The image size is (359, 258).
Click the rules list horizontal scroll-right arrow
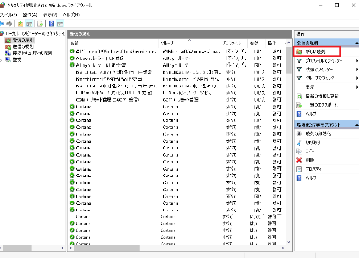(x=283, y=248)
